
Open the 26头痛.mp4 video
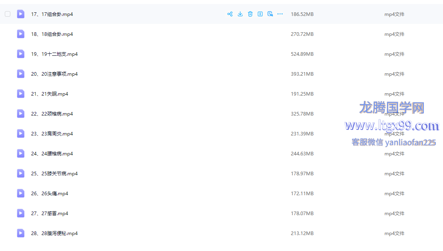[x=49, y=194]
